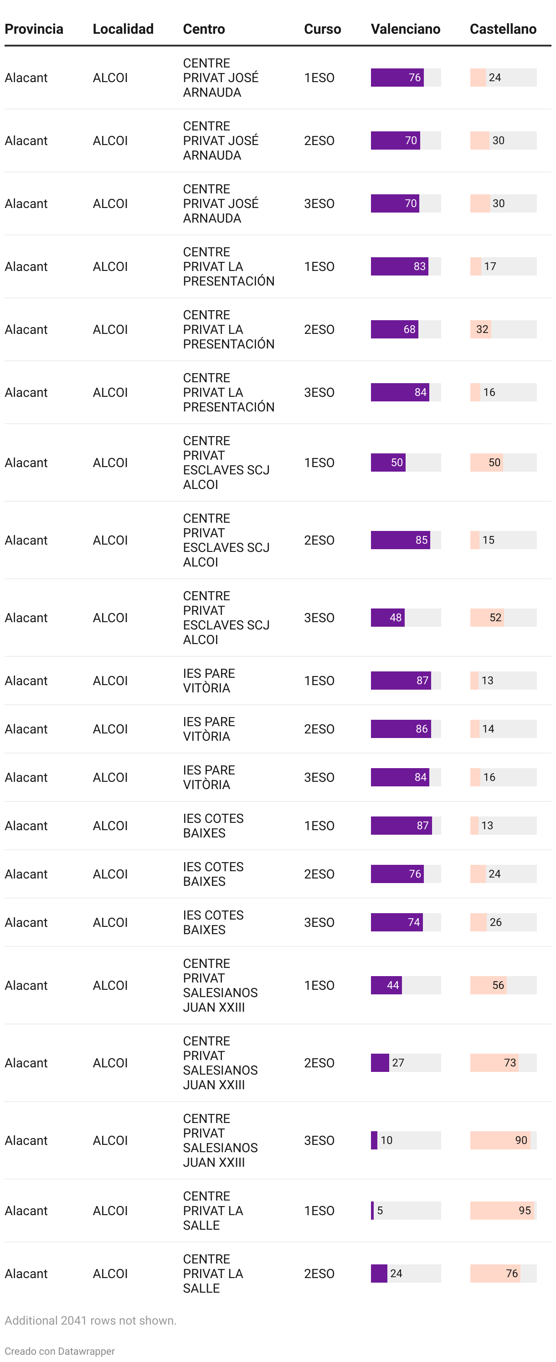Image resolution: width=556 pixels, height=1362 pixels.
Task: Select the Valenciano bar showing 48
Action: pyautogui.click(x=387, y=618)
